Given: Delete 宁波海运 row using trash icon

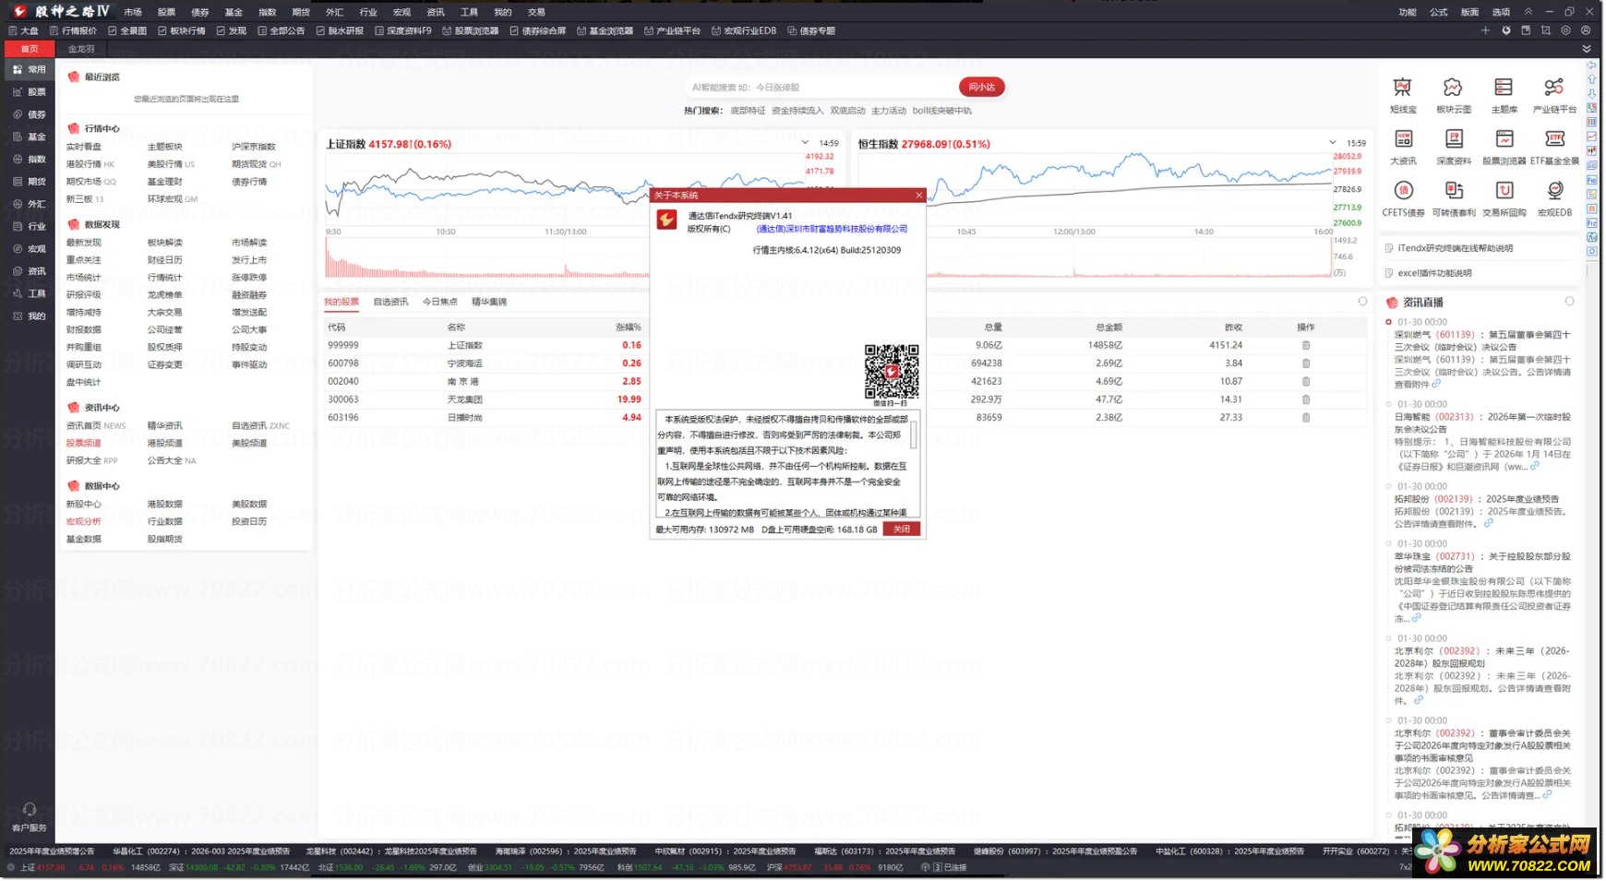Looking at the screenshot, I should click(1305, 363).
